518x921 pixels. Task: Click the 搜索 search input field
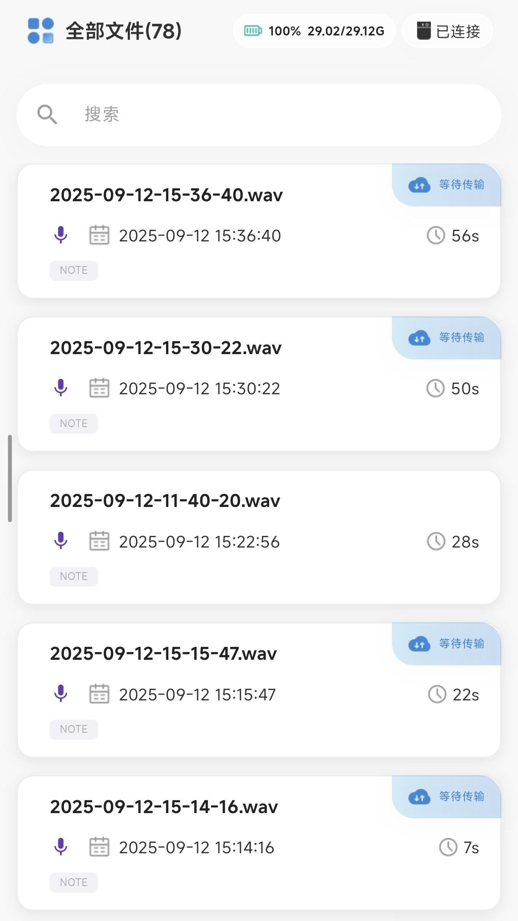coord(276,115)
